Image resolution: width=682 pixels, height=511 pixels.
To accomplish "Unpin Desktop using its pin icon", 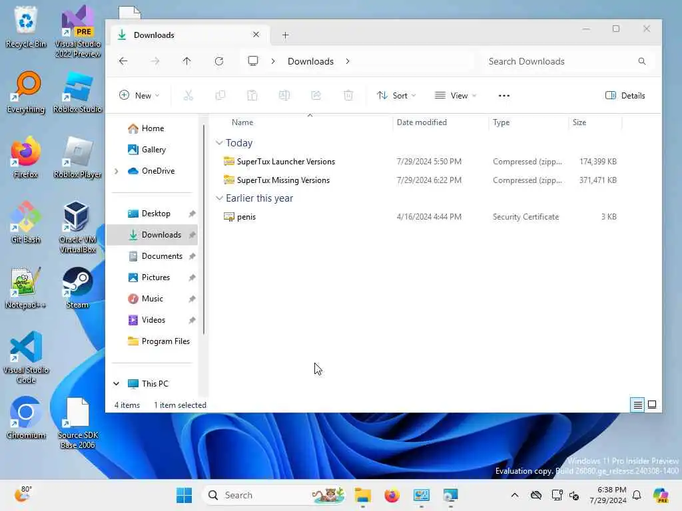I will click(x=192, y=214).
